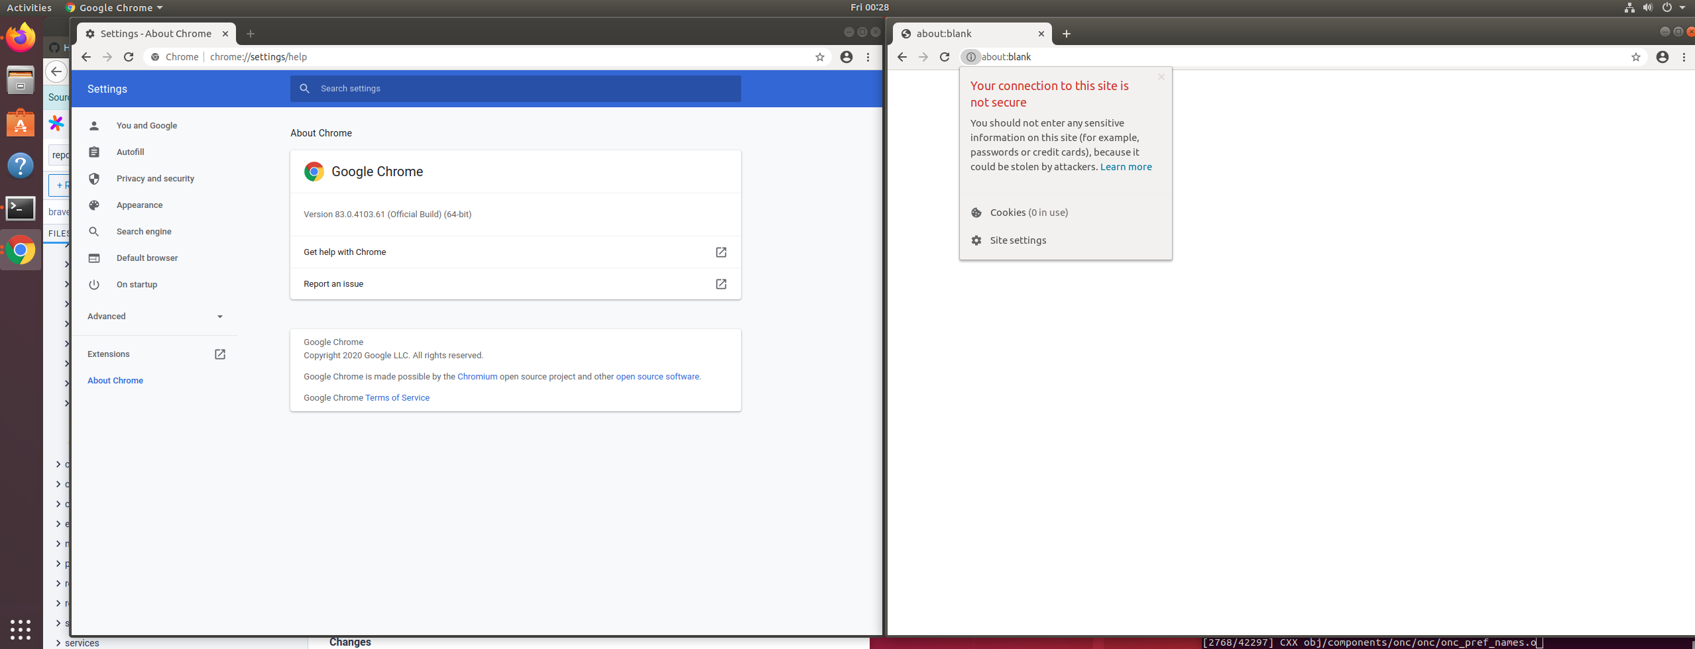Bookmark the Settings page with star icon

point(820,57)
